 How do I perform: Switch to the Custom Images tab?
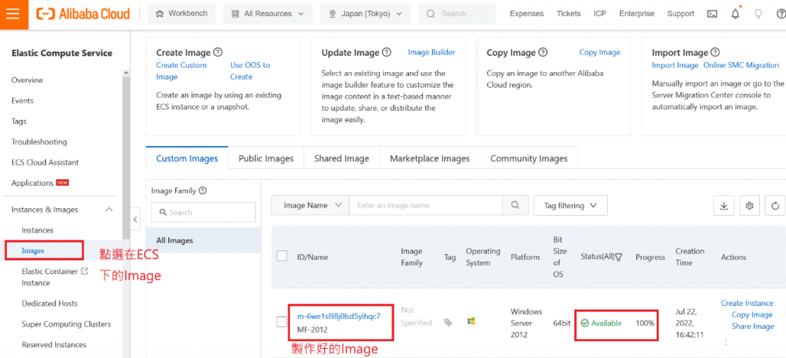(187, 158)
